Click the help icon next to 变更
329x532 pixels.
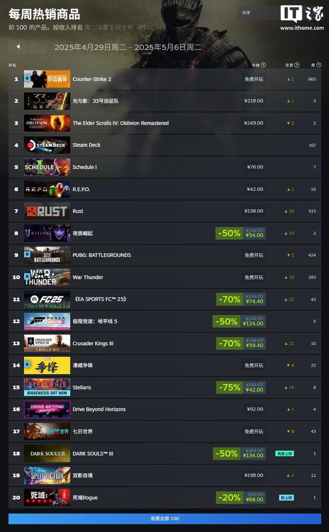coord(297,65)
